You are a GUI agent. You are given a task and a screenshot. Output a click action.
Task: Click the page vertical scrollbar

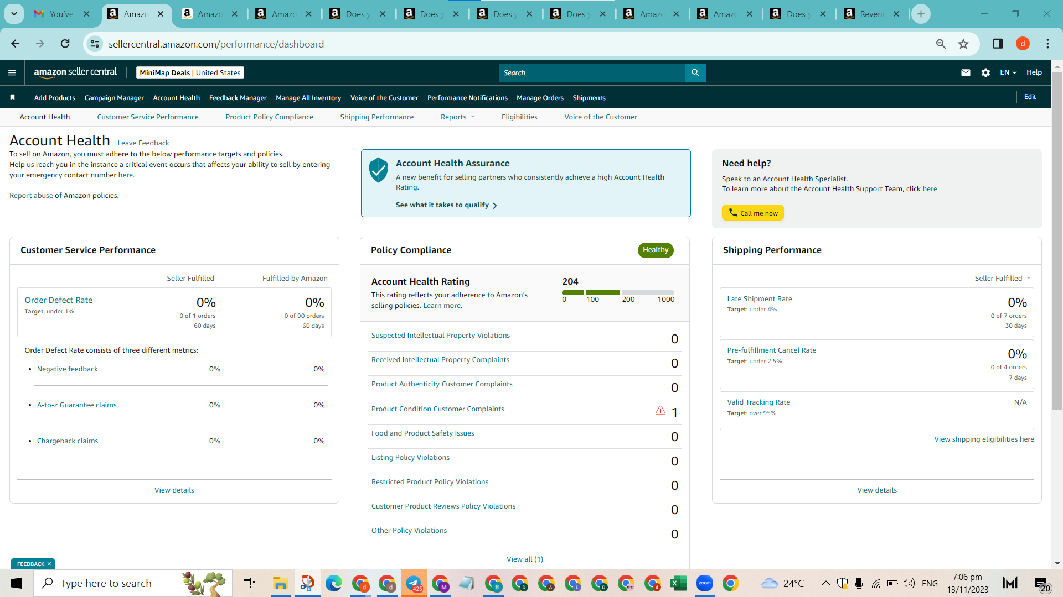(1057, 240)
